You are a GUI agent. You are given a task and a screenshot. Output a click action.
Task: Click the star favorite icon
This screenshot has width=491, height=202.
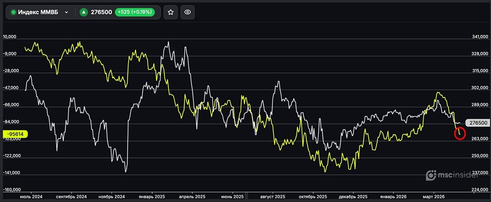point(170,12)
